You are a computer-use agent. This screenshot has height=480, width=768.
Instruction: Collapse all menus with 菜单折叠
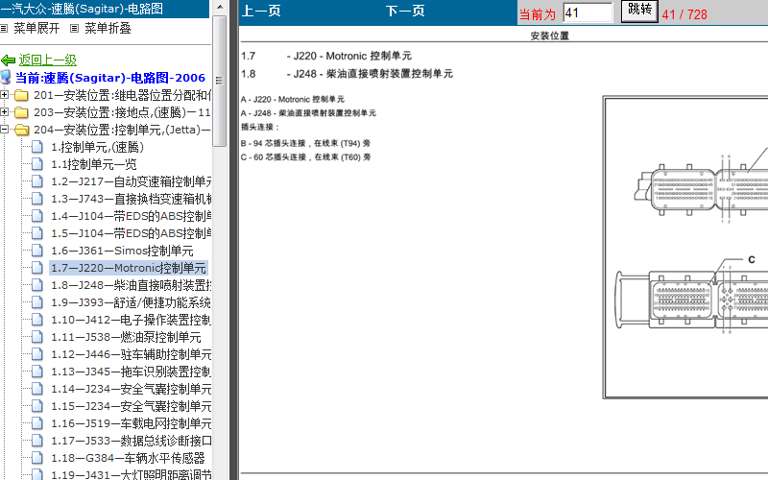tap(108, 29)
